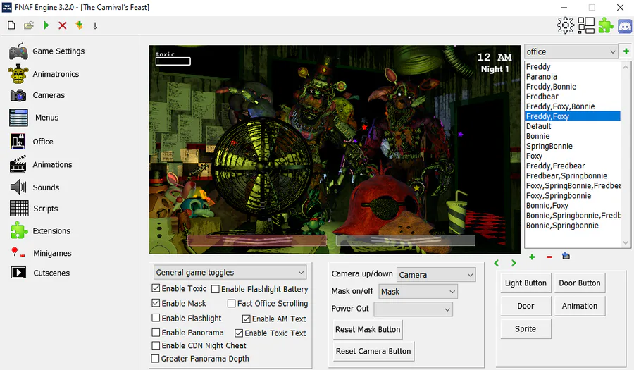The height and width of the screenshot is (370, 634).
Task: Open Mask on/off dropdown
Action: tap(418, 292)
